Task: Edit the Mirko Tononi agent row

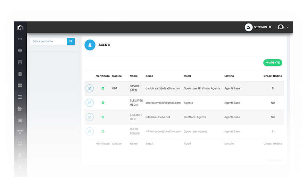Action: point(90,132)
